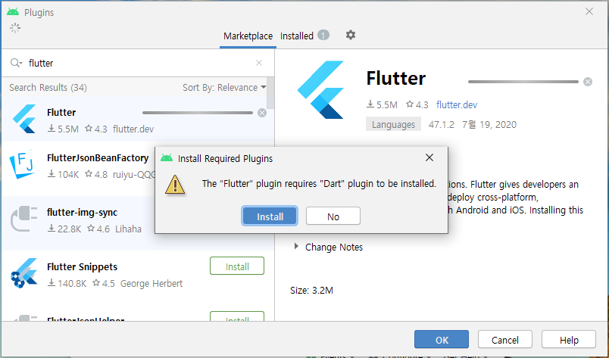
Task: Click the Android icon in Plugins title
Action: pos(13,11)
